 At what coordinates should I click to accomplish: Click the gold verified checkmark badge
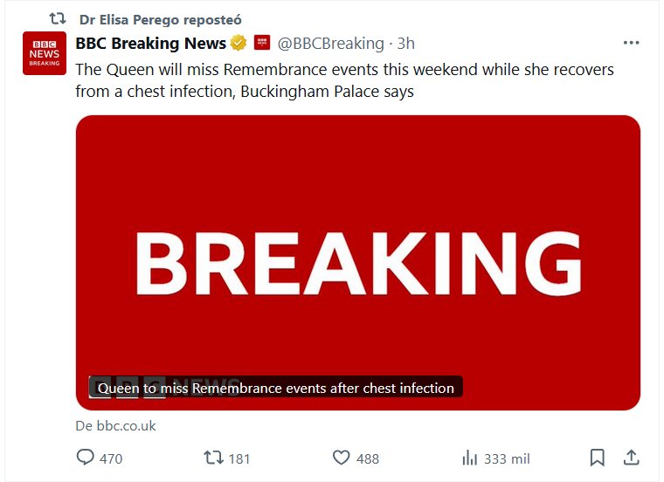coord(239,43)
